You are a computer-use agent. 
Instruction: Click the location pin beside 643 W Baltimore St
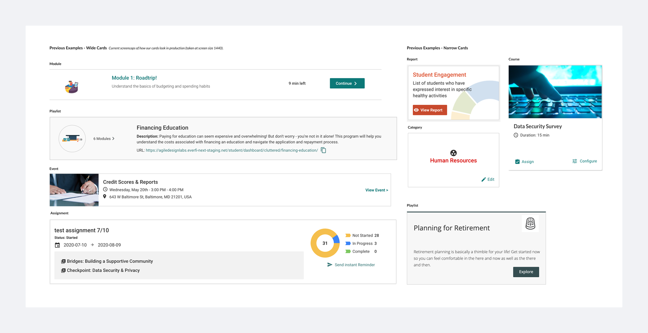(105, 197)
